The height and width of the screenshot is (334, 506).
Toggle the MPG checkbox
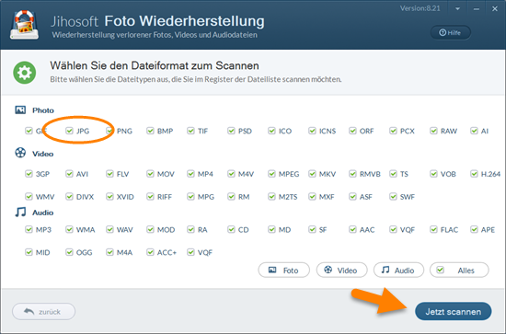click(190, 197)
